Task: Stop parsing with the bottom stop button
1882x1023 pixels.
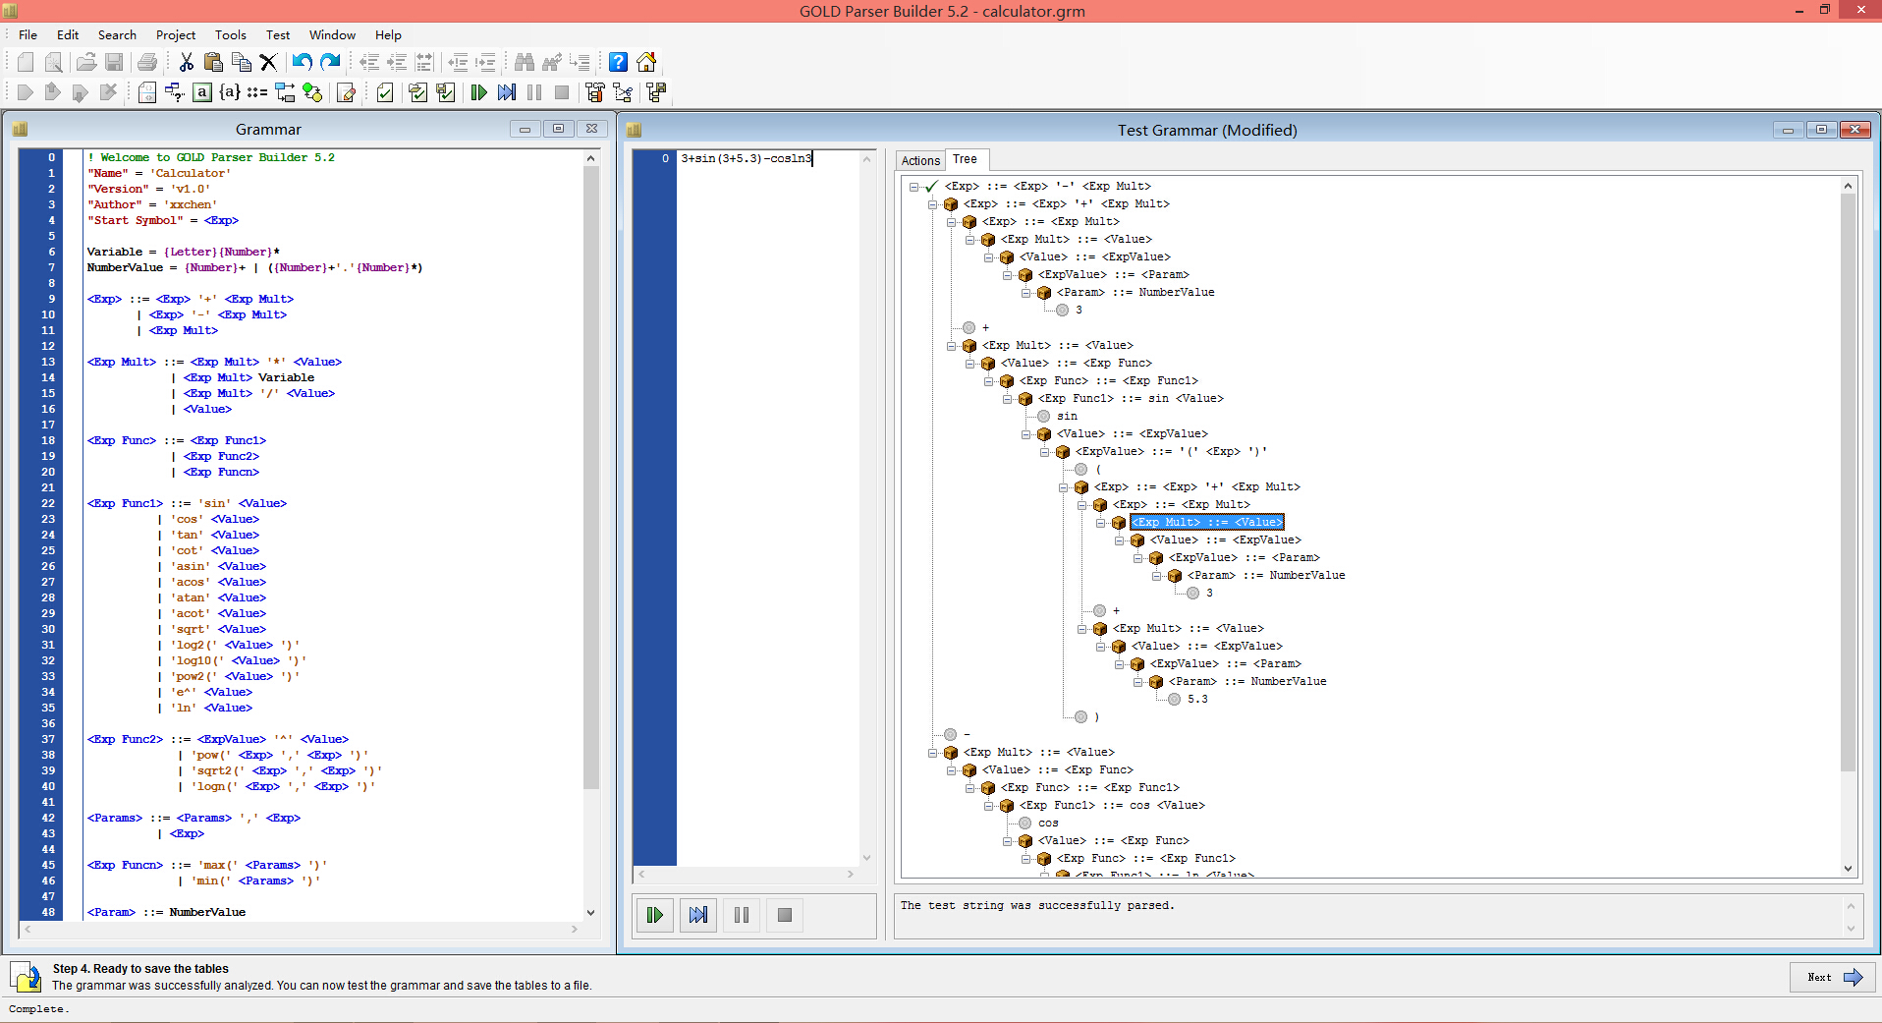Action: coord(785,915)
